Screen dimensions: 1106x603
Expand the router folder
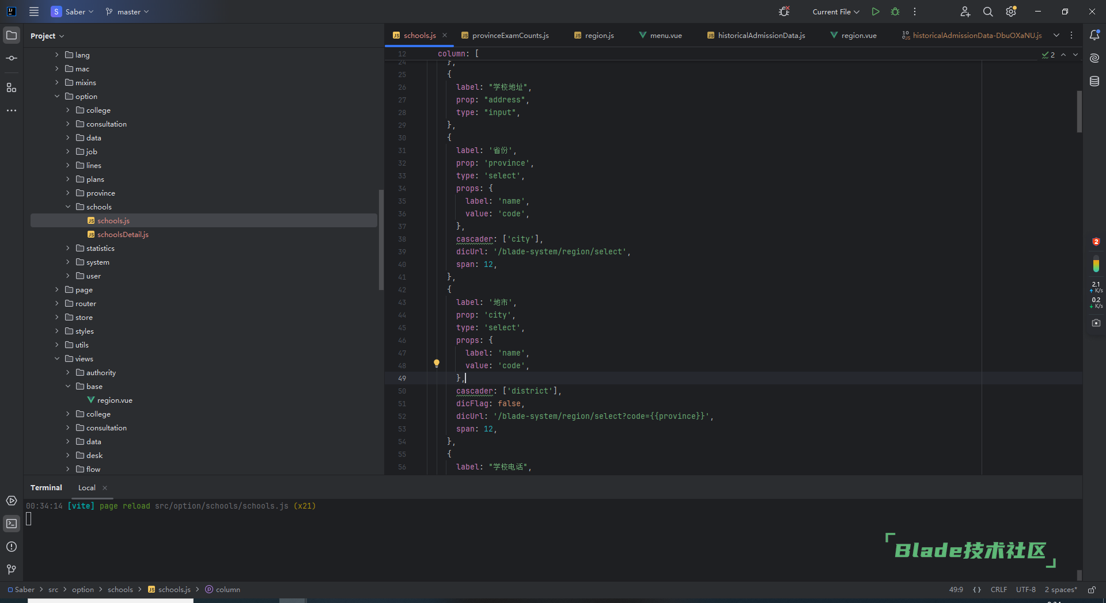pos(57,303)
